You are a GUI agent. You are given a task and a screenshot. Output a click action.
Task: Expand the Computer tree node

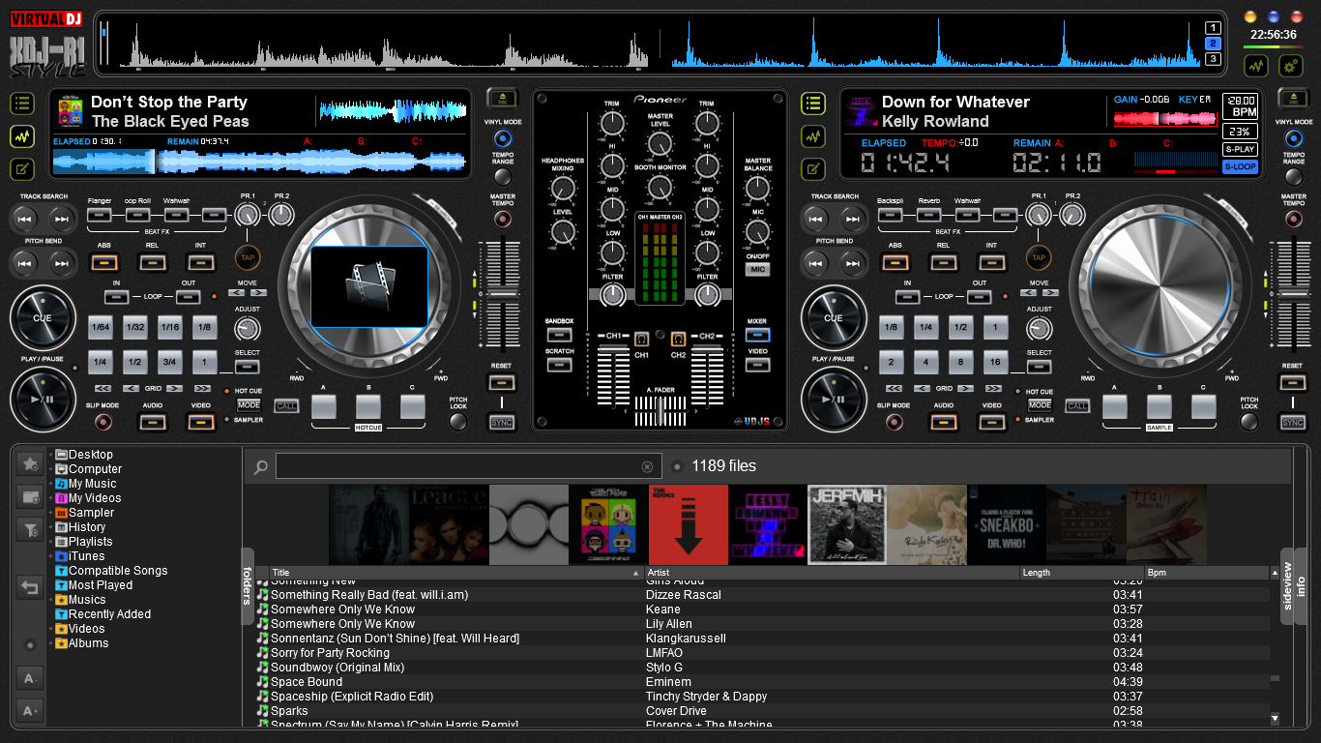click(x=50, y=469)
